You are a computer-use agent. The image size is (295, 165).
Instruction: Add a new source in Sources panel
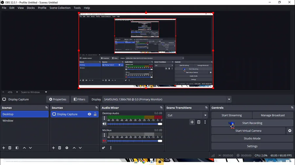(x=53, y=148)
